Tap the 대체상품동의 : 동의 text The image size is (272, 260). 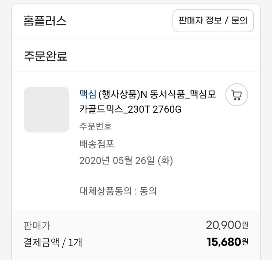point(118,191)
